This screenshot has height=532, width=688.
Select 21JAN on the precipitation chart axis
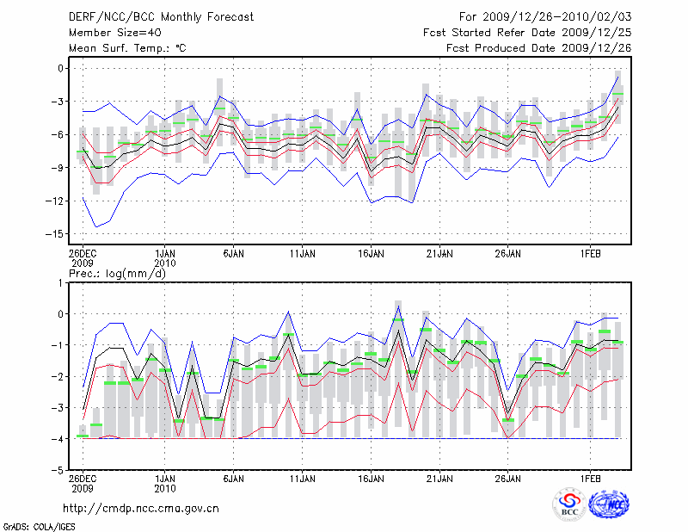pos(439,476)
